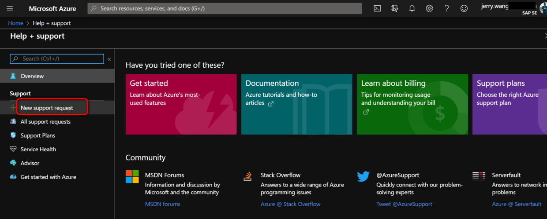Open directory and subscription filter icon
The height and width of the screenshot is (219, 547).
click(x=395, y=8)
